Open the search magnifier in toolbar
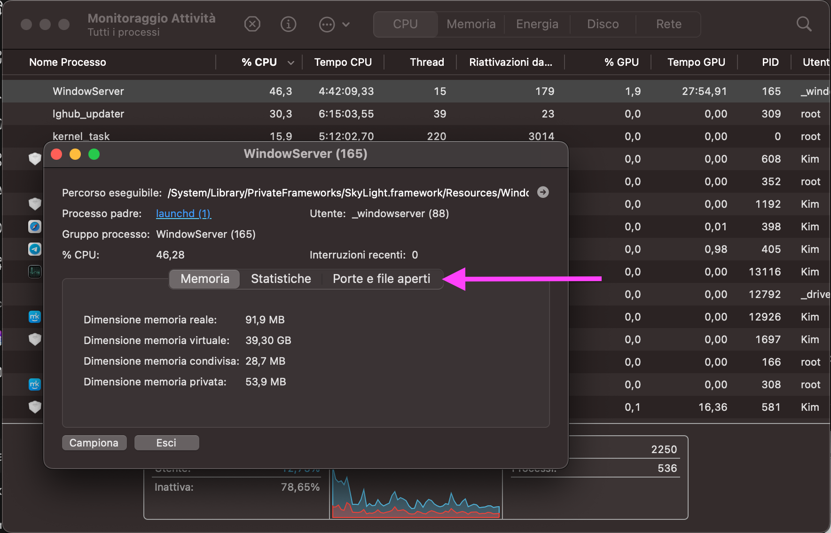Viewport: 831px width, 533px height. (804, 24)
